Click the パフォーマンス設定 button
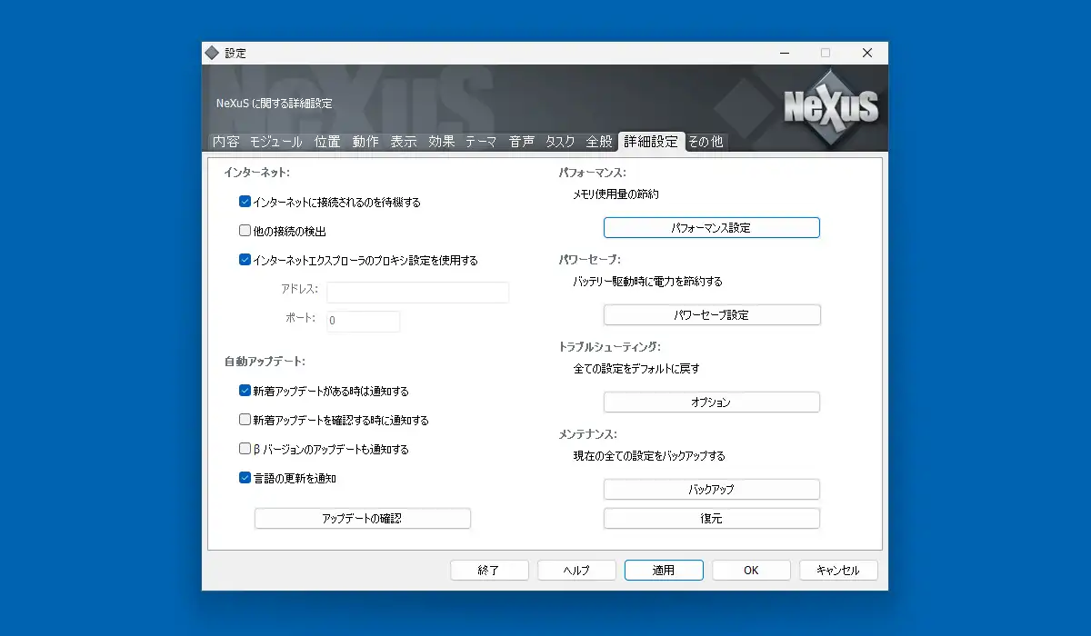Viewport: 1091px width, 636px height. 712,227
